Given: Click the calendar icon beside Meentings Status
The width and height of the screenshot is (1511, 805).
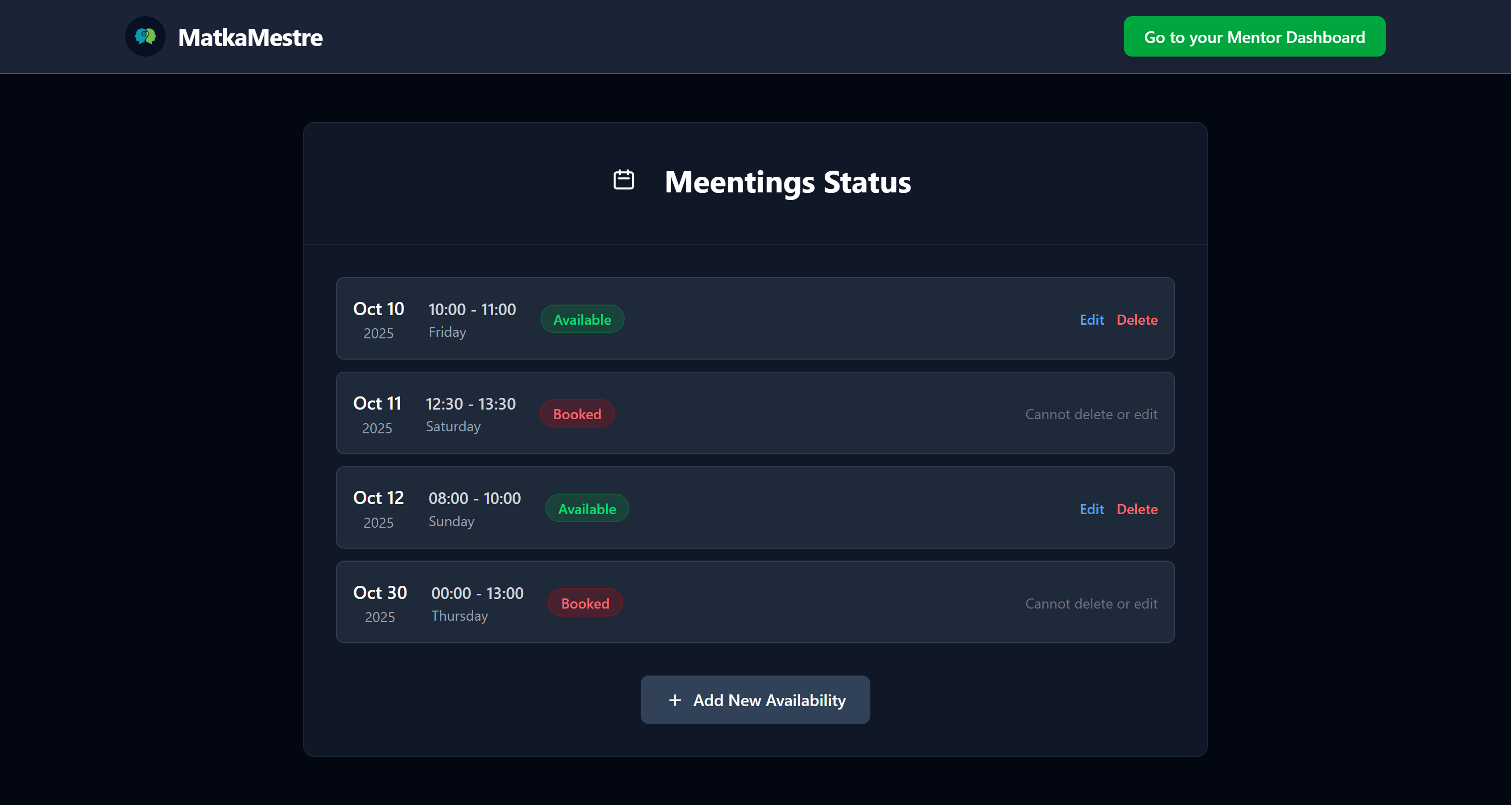Looking at the screenshot, I should pos(623,180).
